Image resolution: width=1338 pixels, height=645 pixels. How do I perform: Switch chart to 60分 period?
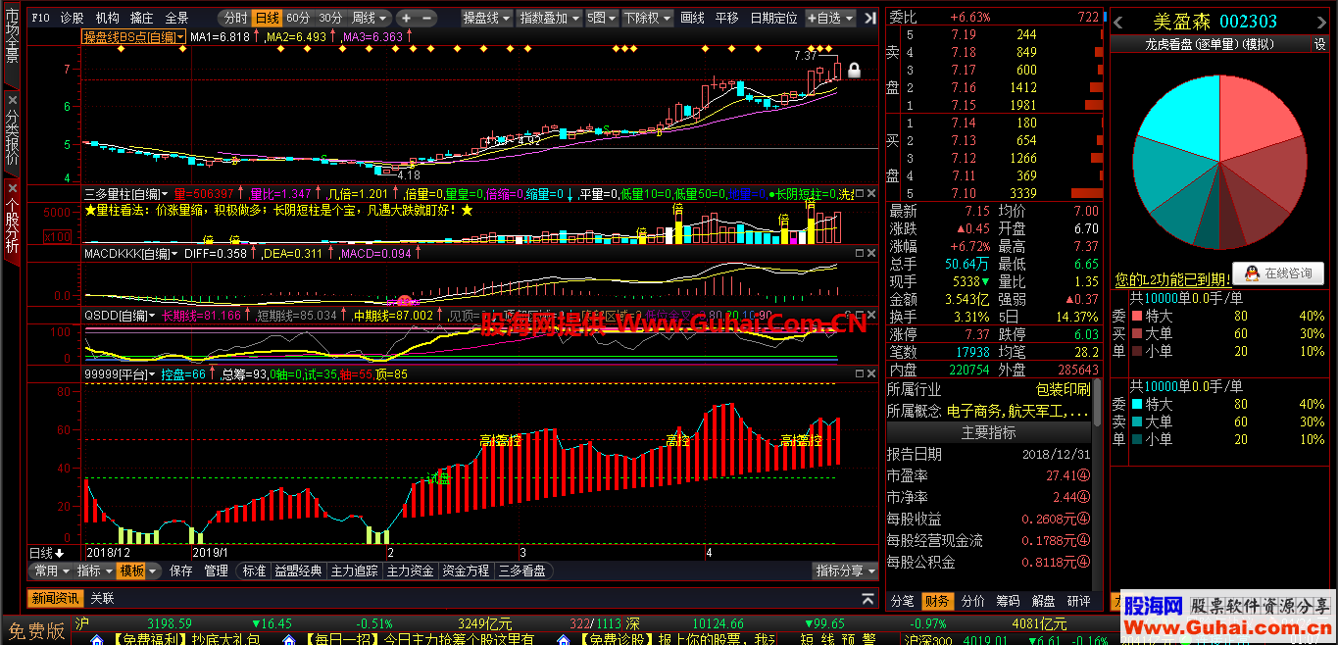tap(298, 18)
